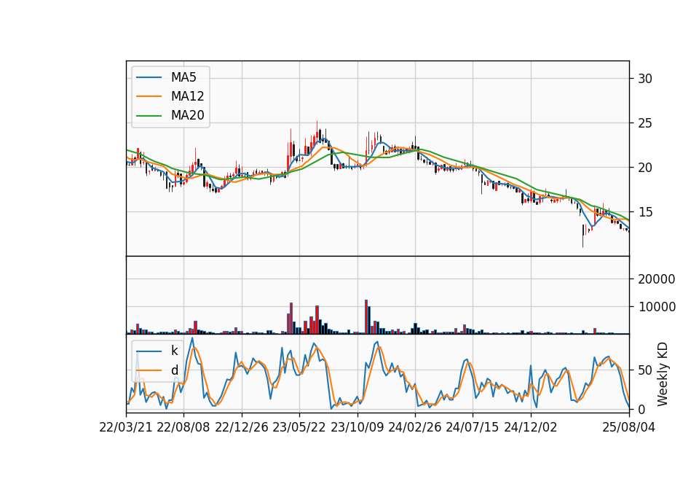Click the price axis value 20

pos(645,168)
